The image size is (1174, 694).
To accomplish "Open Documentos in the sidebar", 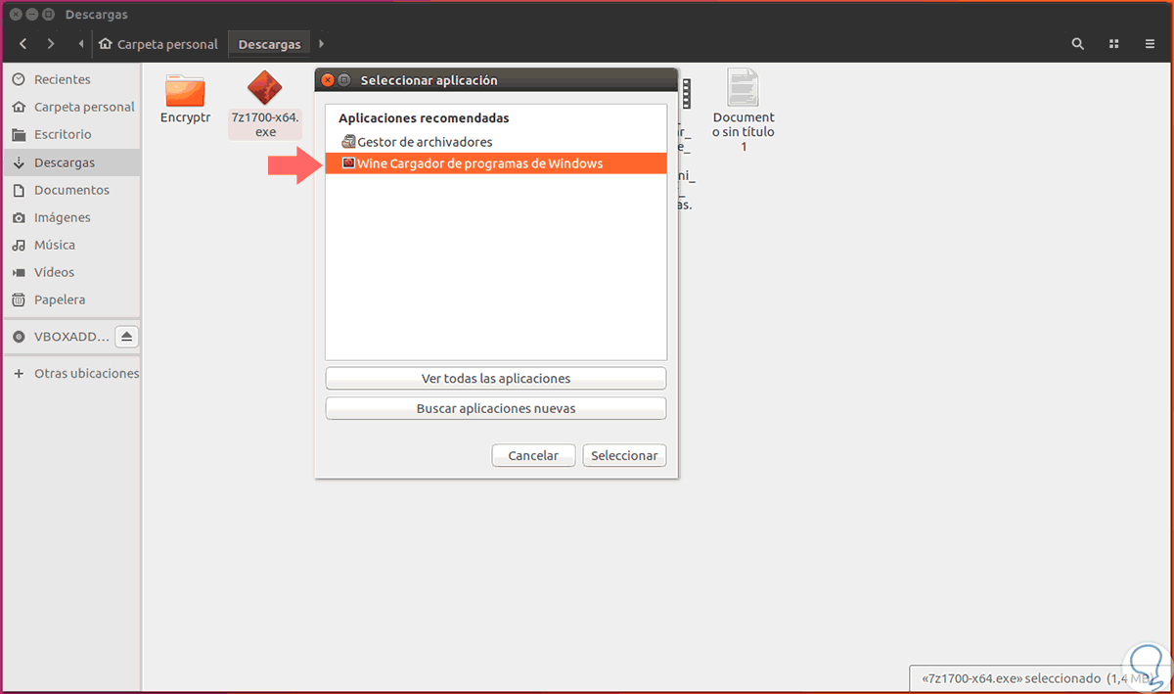I will click(71, 190).
